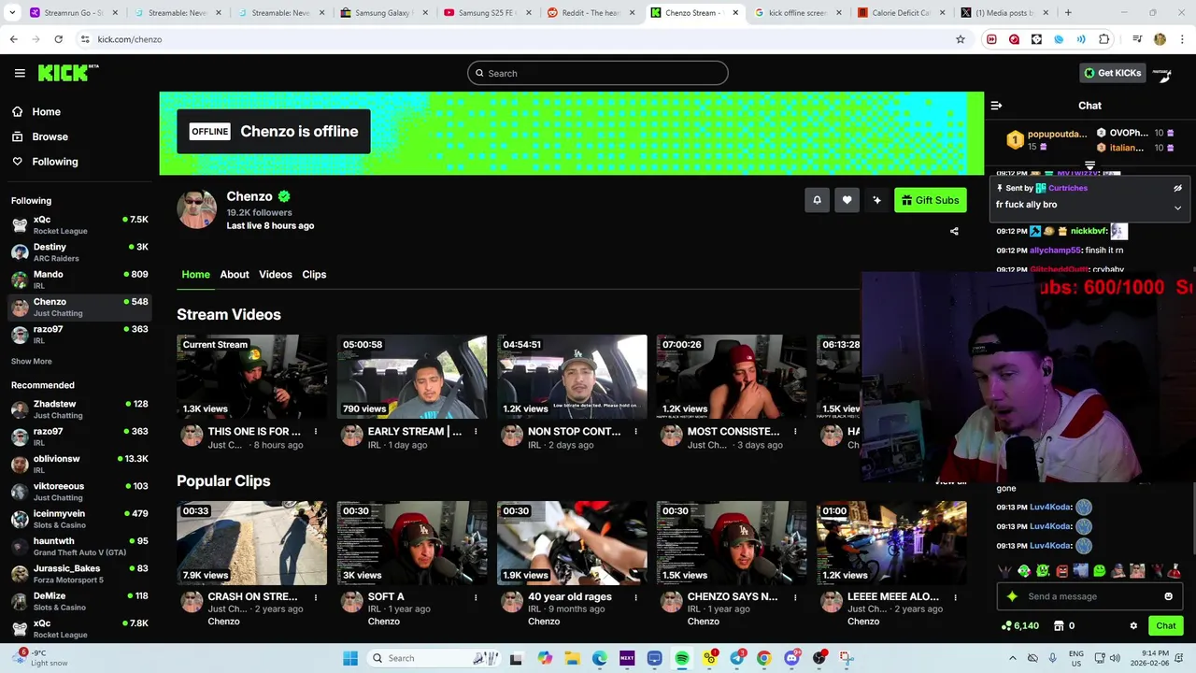The image size is (1196, 673).
Task: Switch to the About tab
Action: 235,274
